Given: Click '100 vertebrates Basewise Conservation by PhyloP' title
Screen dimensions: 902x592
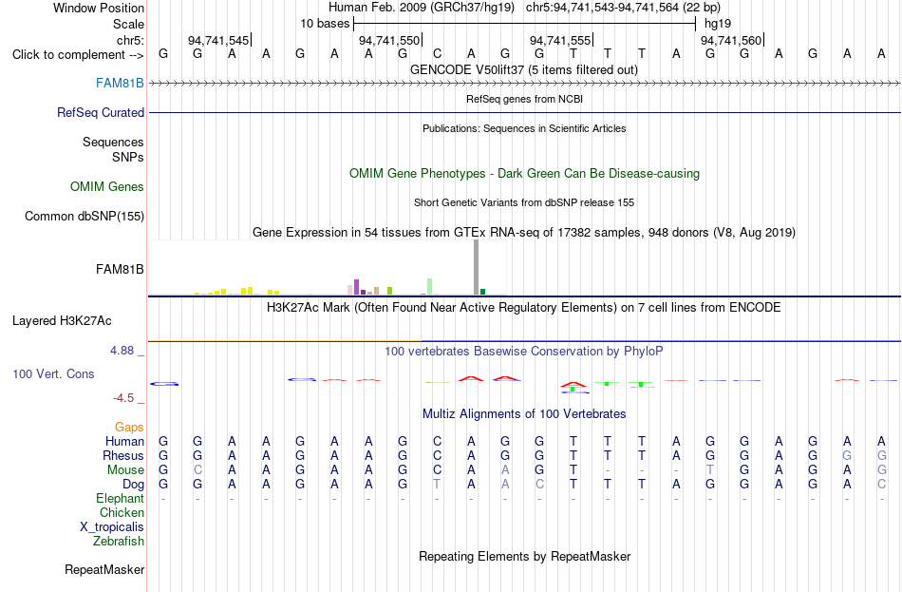Looking at the screenshot, I should (524, 351).
